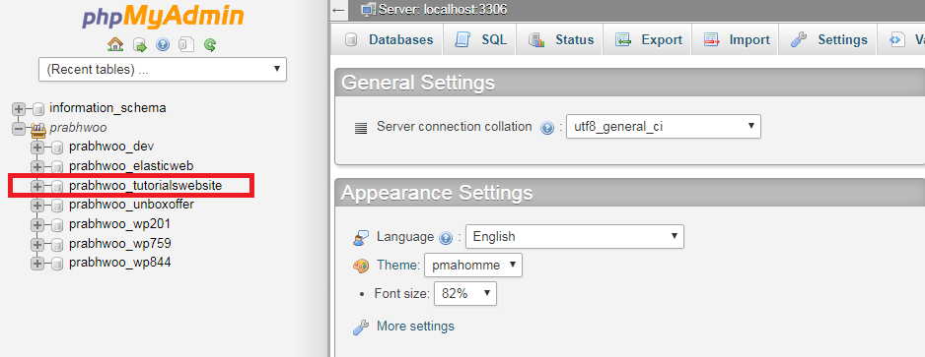Open the prabhwoo_dev database

(x=111, y=147)
